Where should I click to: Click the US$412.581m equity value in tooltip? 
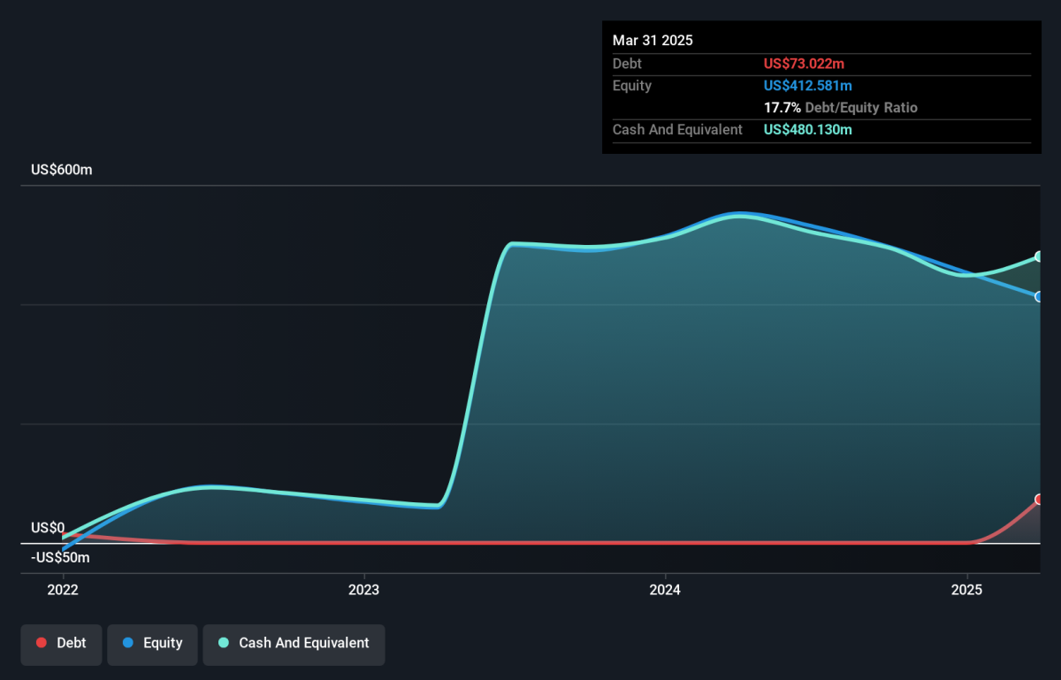pos(808,86)
